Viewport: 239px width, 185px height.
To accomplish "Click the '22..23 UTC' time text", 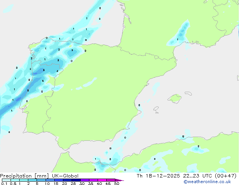I will tap(198, 176).
